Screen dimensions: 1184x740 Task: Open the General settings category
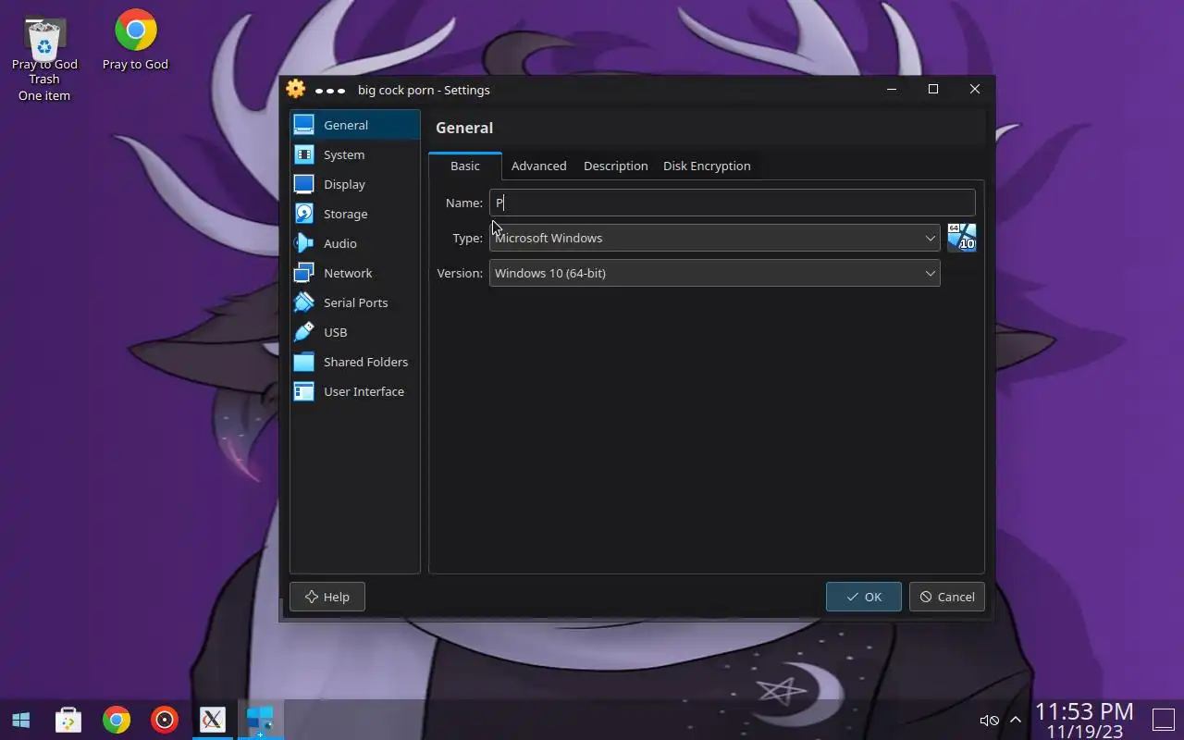point(355,125)
